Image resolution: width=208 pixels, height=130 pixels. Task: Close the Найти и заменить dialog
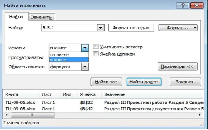197,5
